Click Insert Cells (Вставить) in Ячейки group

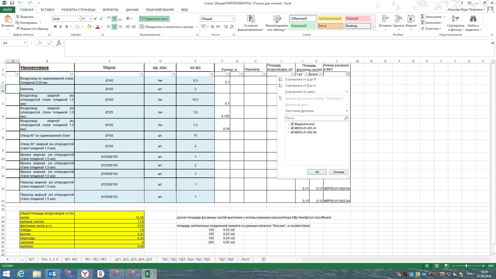tap(385, 23)
